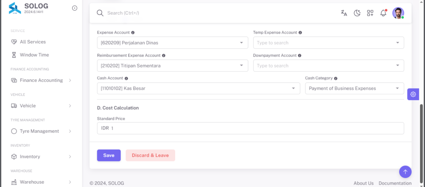Open the Expense Account dropdown

coord(172,43)
